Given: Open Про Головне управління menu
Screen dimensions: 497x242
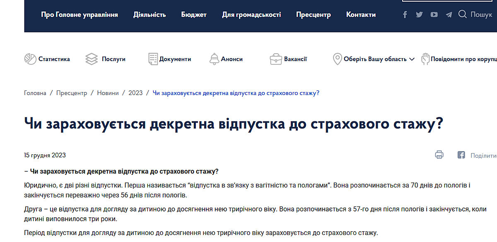Looking at the screenshot, I should click(x=79, y=15).
